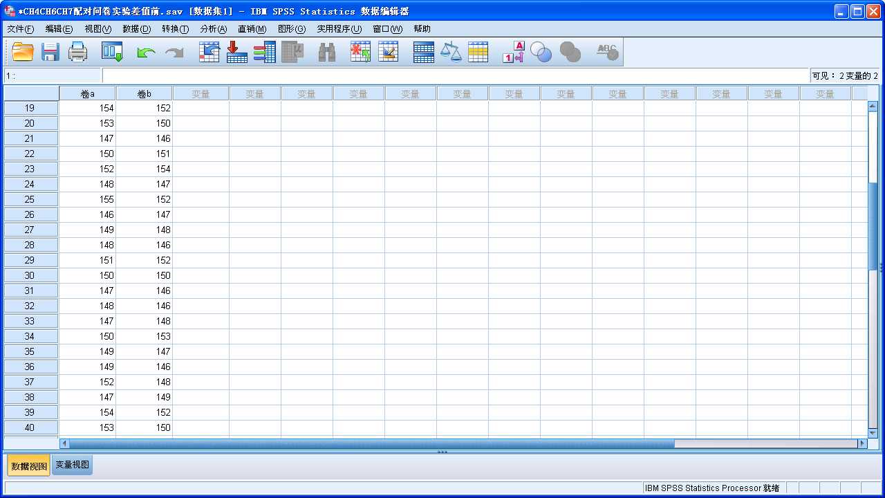Select 卷a cell 155 in row 25

tap(87, 199)
